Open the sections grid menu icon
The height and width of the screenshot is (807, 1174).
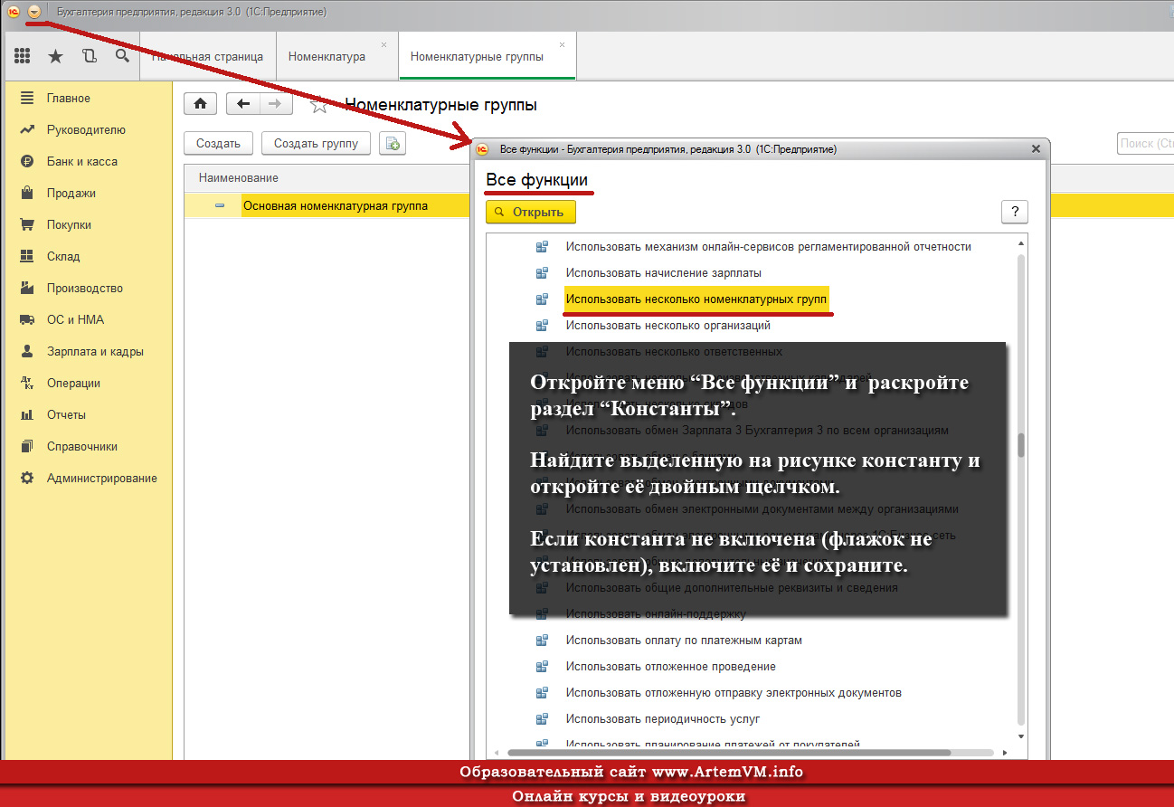[x=23, y=56]
